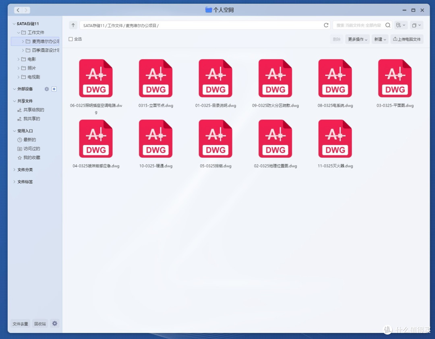Open the sort order dropdown
This screenshot has width=435, height=339.
tap(401, 25)
